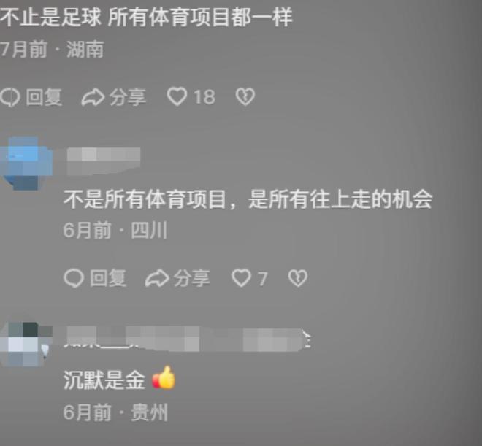
Task: Like the comment with 18 likes
Action: pyautogui.click(x=177, y=97)
